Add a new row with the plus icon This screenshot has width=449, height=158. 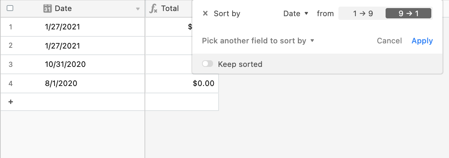pos(11,102)
